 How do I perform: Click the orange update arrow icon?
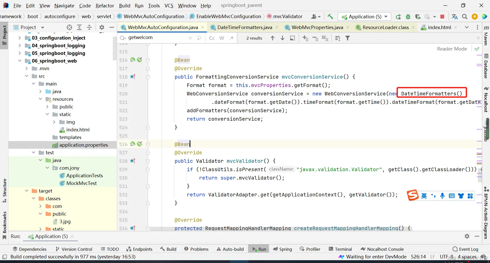point(475,17)
